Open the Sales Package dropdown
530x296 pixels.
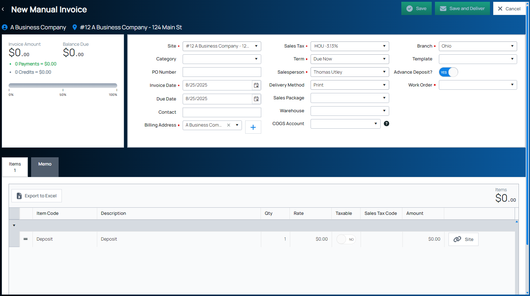[350, 98]
